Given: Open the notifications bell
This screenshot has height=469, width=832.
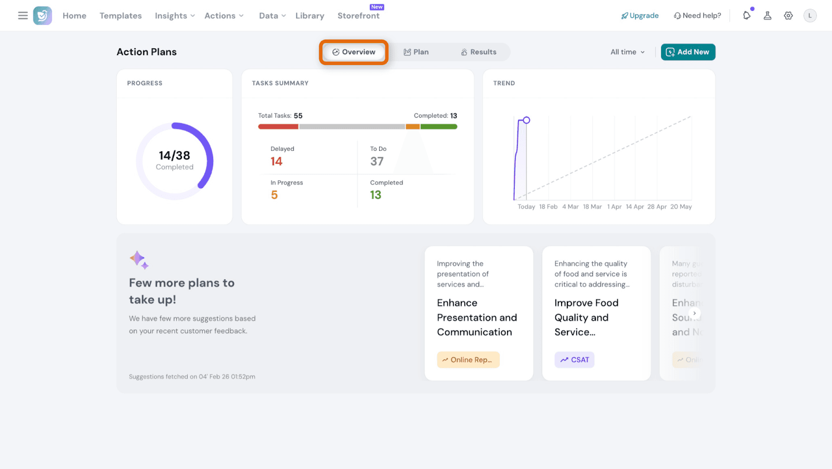Looking at the screenshot, I should [x=747, y=16].
